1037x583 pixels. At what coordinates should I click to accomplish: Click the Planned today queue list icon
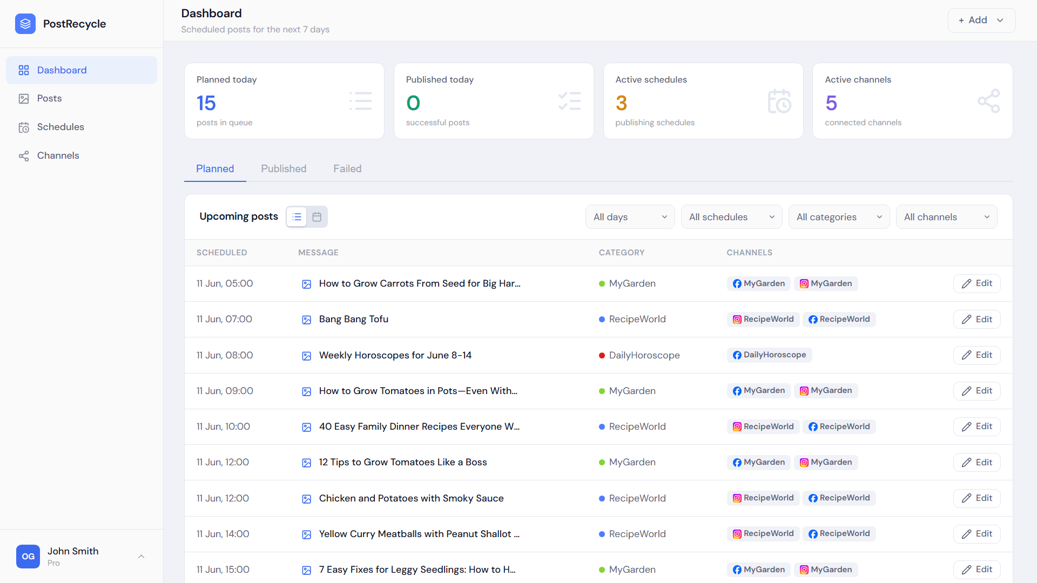[x=360, y=101]
